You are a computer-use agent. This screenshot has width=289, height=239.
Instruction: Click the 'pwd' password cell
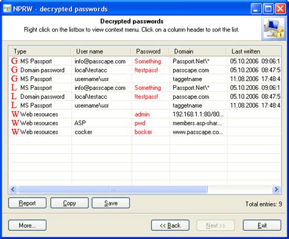(140, 123)
